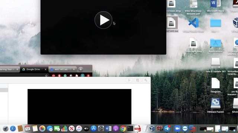The width and height of the screenshot is (238, 133).
Task: Bookmark the page with Chrome's star icon
Action: click(x=46, y=75)
